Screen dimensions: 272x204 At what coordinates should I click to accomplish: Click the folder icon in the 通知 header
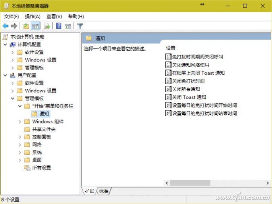(89, 38)
